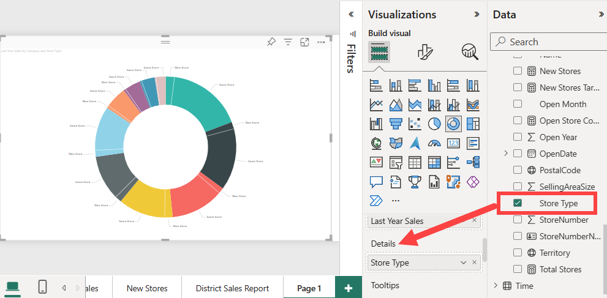Pick the Slicer visual

396,162
